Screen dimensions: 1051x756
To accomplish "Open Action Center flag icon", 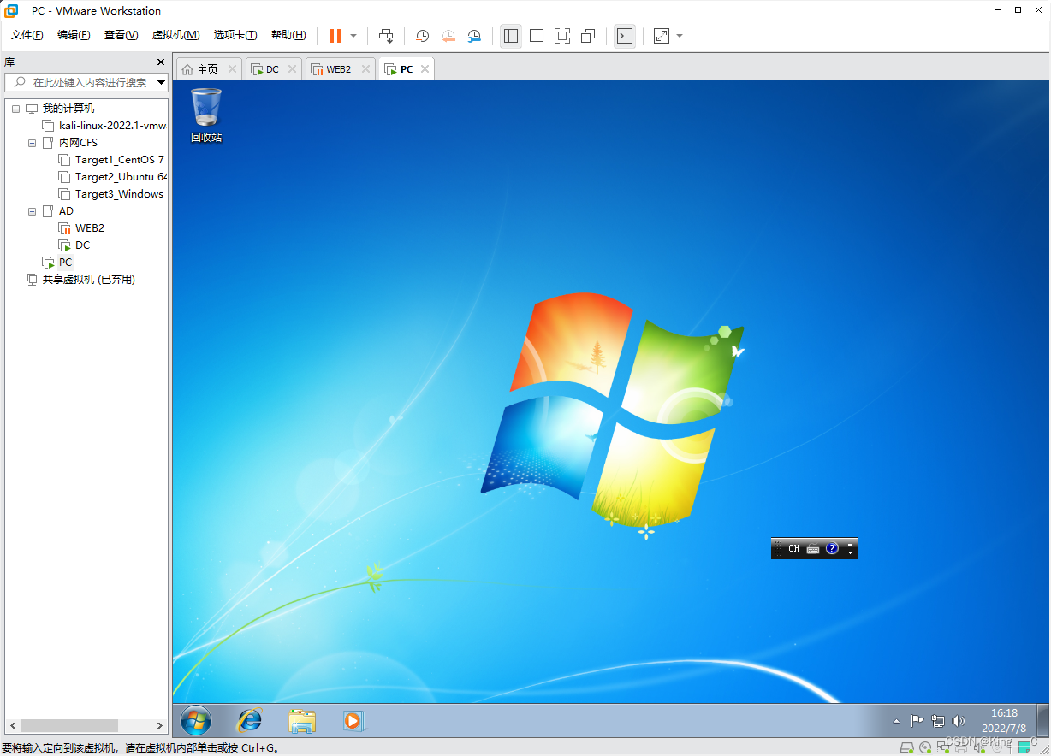I will pos(917,721).
